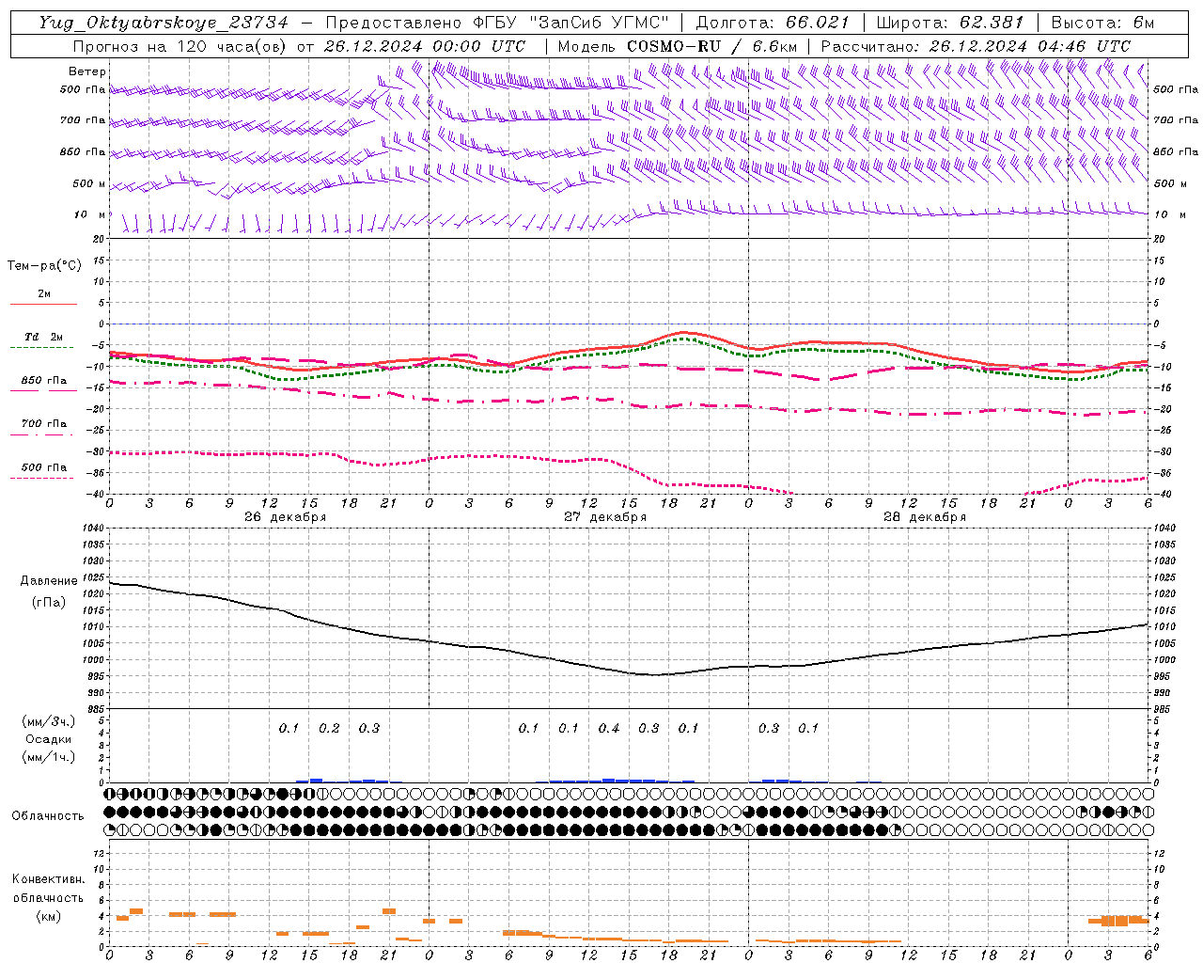Click the Долгота: 66.021 value
This screenshot has width=1203, height=963.
tap(773, 24)
